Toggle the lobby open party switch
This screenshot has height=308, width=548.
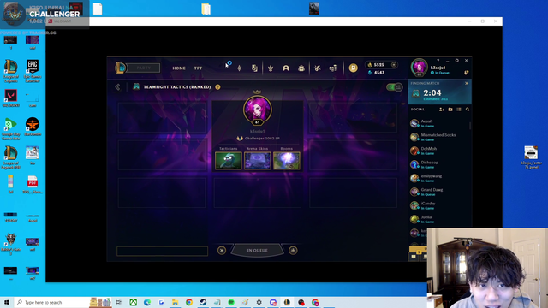(394, 87)
